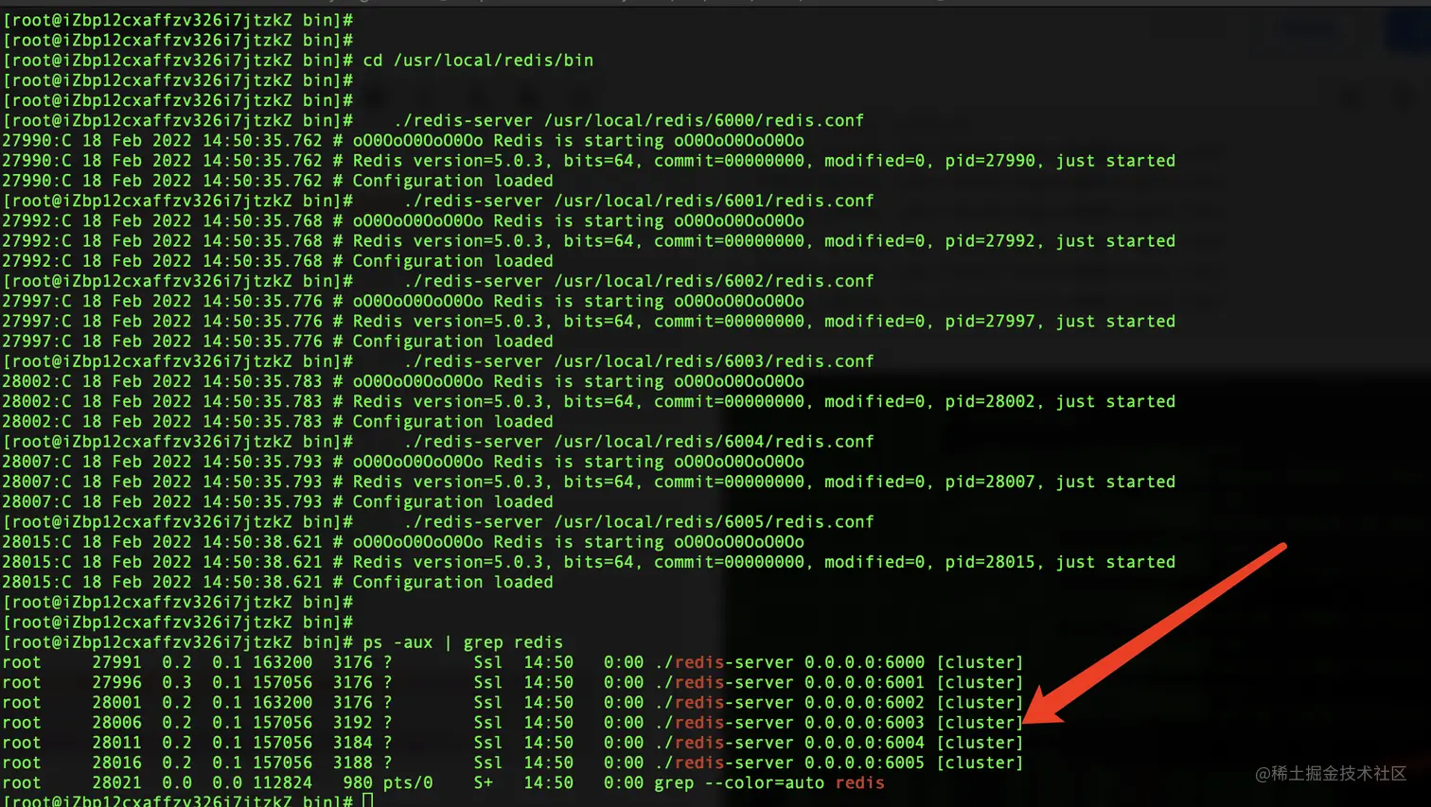Click PID 28016 in the process list
This screenshot has width=1431, height=807.
(x=116, y=763)
